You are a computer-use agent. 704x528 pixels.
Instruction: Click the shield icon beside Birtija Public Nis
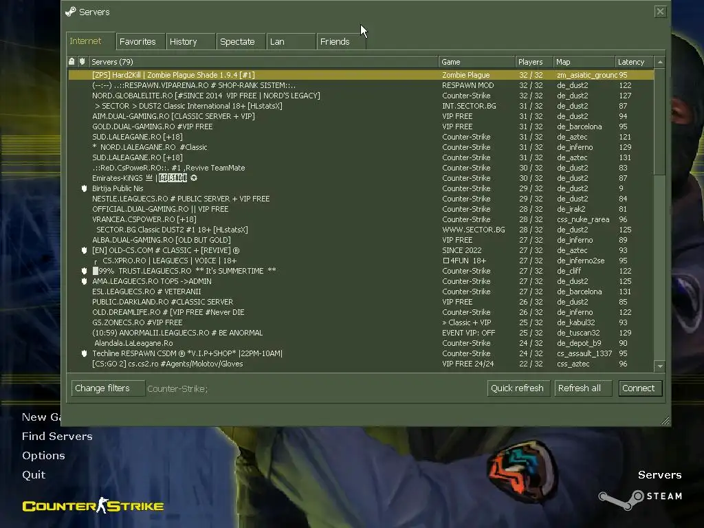point(84,188)
